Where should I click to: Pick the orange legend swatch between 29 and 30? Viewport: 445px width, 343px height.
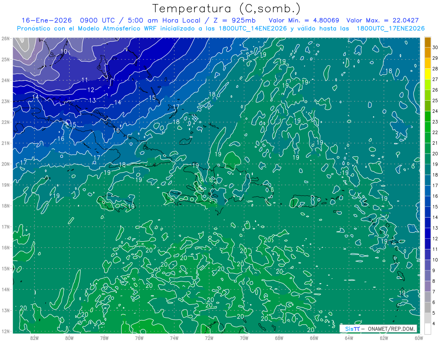click(428, 53)
